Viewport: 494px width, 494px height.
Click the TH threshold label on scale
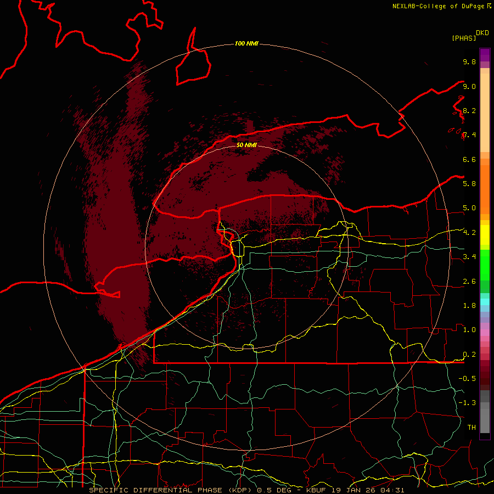[x=471, y=427]
